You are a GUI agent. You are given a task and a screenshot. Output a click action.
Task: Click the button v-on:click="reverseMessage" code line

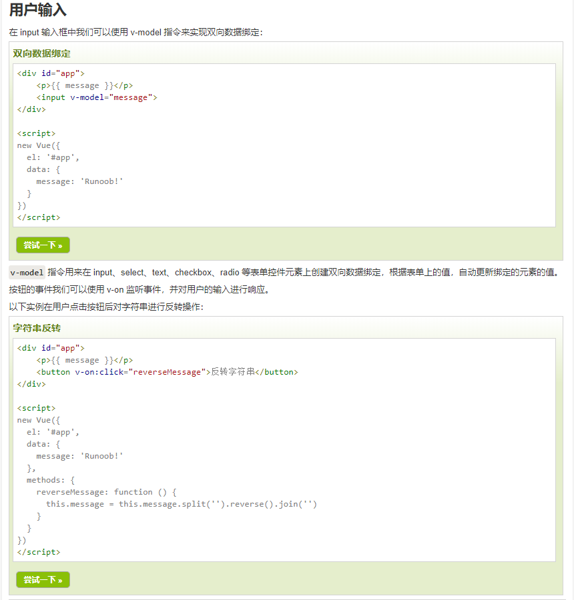click(x=167, y=372)
